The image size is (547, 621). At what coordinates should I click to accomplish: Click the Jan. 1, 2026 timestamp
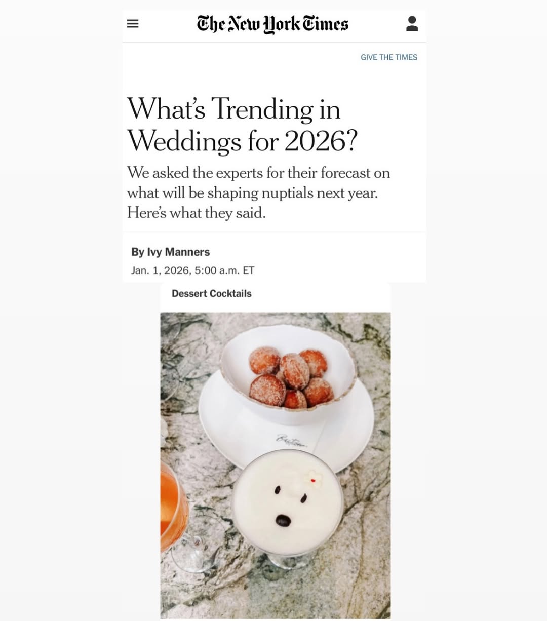point(192,270)
